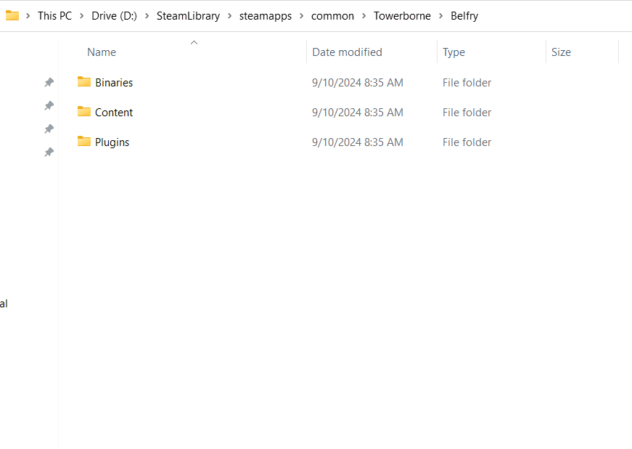Sort files by the Type column header
632x449 pixels.
(x=454, y=52)
